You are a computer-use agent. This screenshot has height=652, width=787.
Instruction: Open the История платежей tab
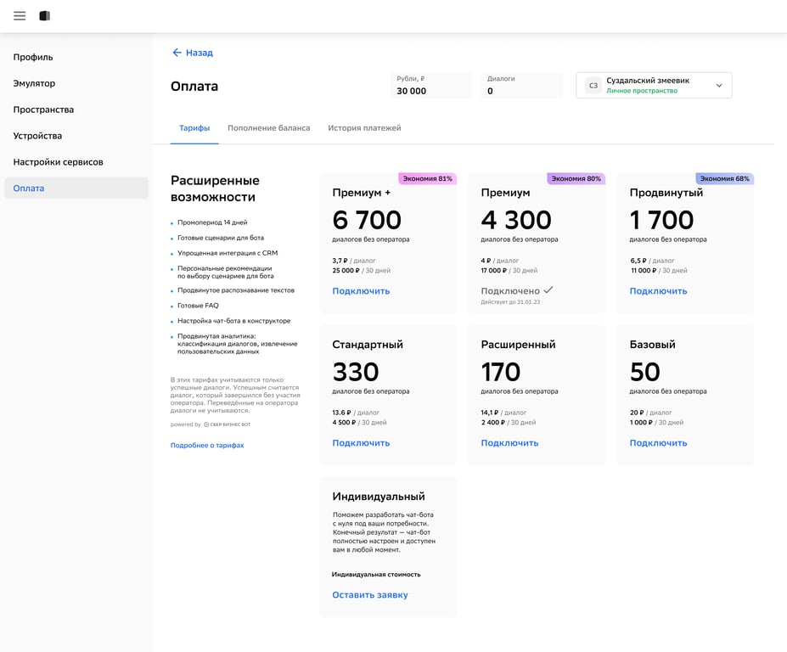pyautogui.click(x=364, y=128)
